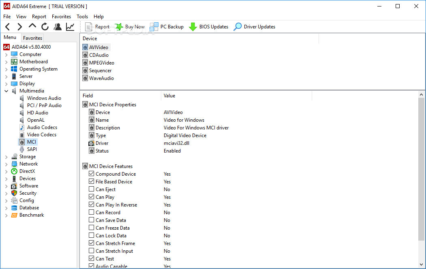Image resolution: width=426 pixels, height=269 pixels.
Task: Go forward with the right arrow icon
Action: [19, 27]
